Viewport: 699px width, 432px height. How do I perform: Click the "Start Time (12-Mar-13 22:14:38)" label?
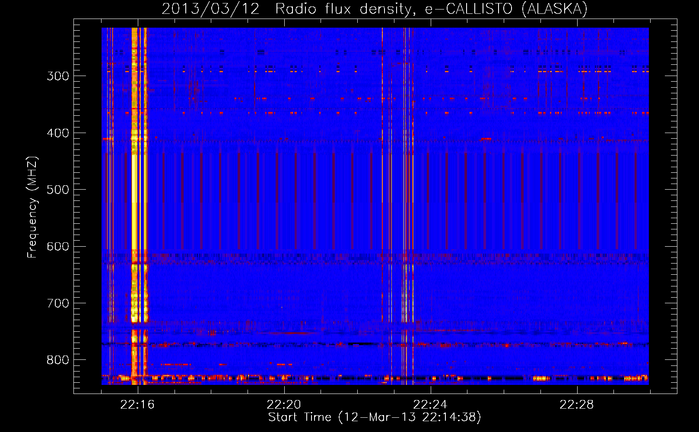[375, 417]
